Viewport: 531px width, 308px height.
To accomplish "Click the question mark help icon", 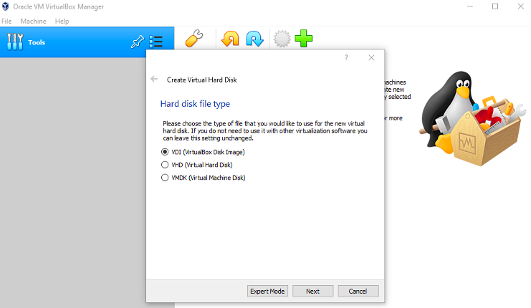I will (x=346, y=57).
